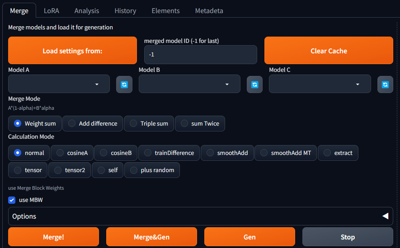Open the Model B dropdown

tap(189, 84)
